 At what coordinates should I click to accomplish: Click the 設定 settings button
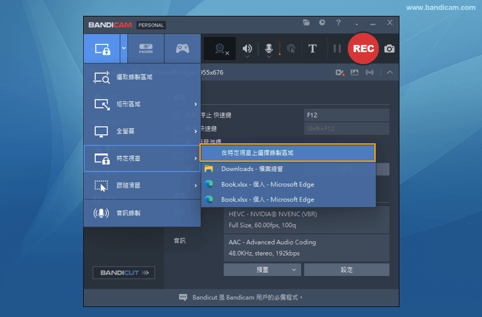point(347,269)
